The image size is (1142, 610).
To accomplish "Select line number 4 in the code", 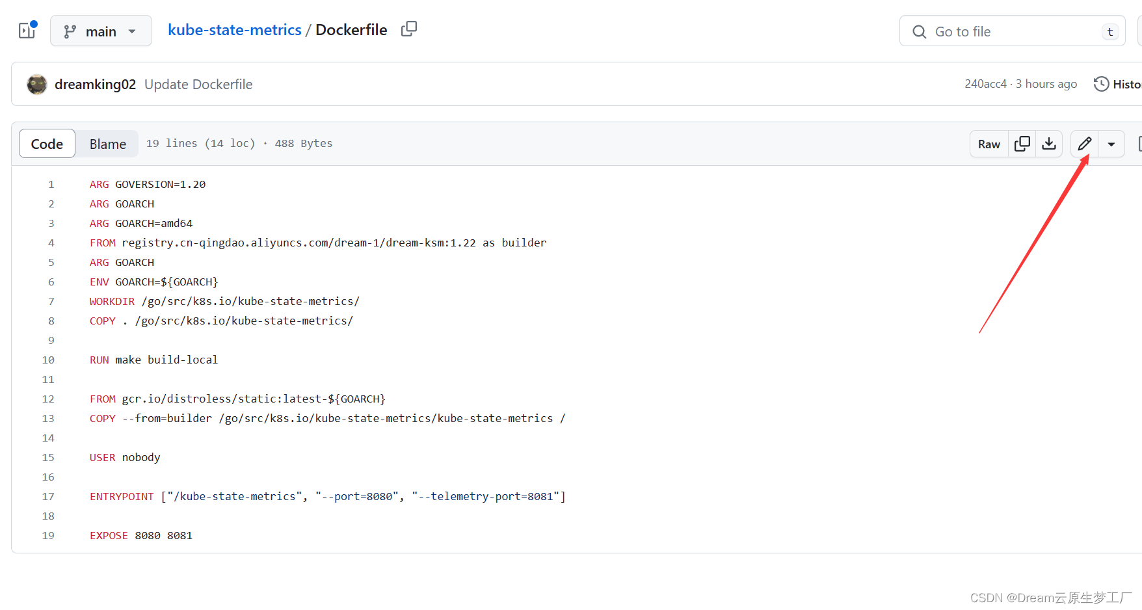I will (51, 243).
